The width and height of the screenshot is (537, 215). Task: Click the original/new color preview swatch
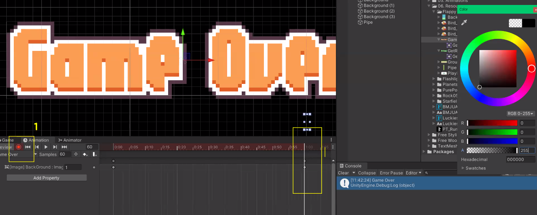coord(522,23)
